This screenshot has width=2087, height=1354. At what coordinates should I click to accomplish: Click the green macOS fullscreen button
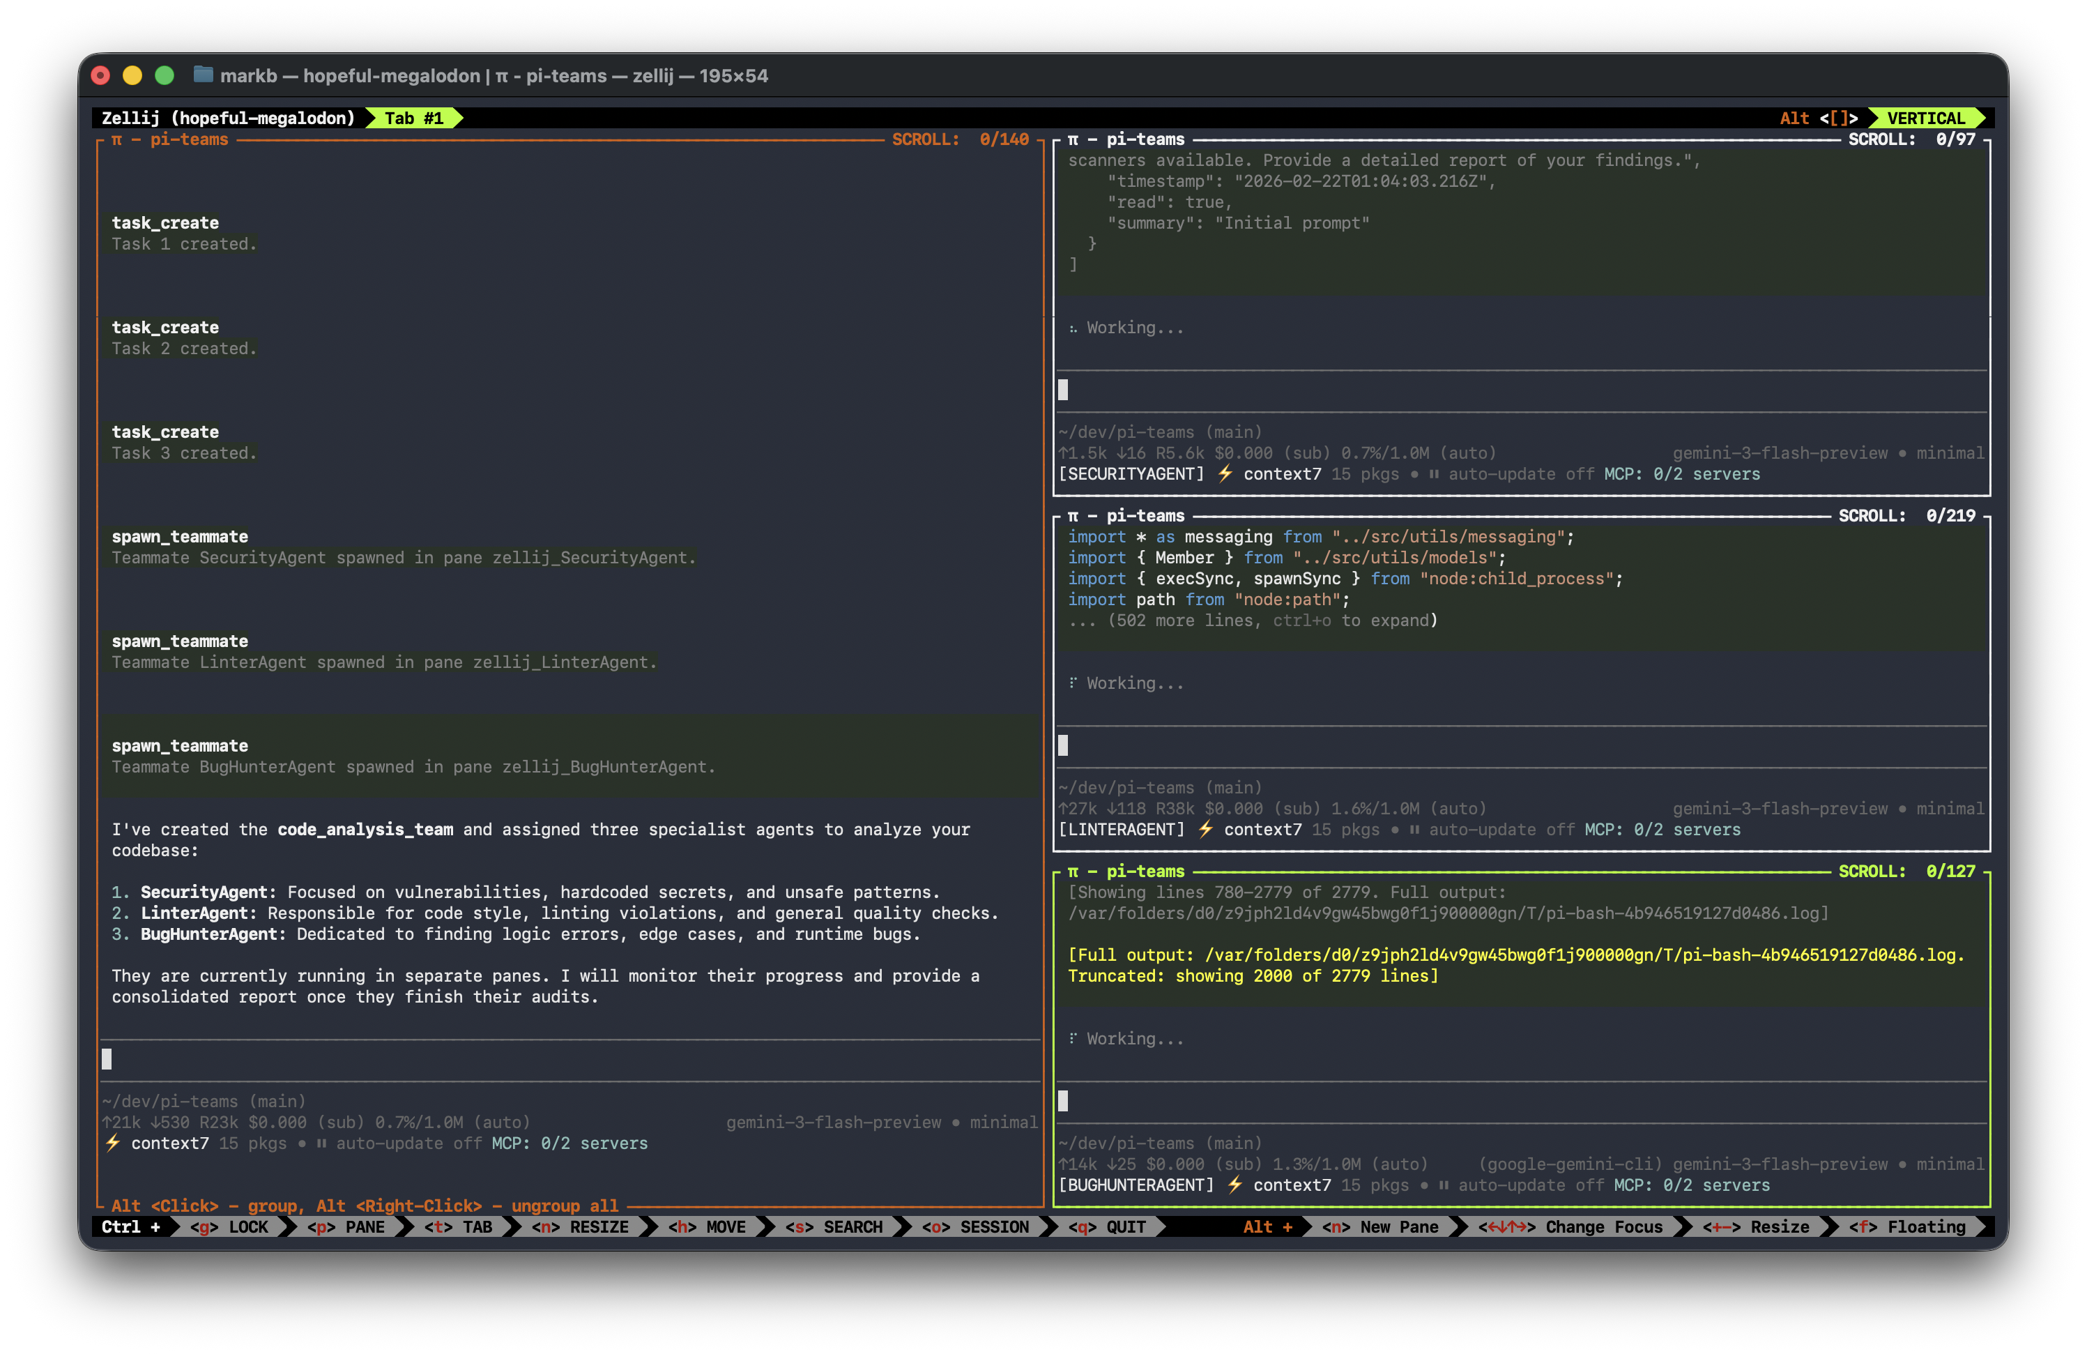point(164,75)
